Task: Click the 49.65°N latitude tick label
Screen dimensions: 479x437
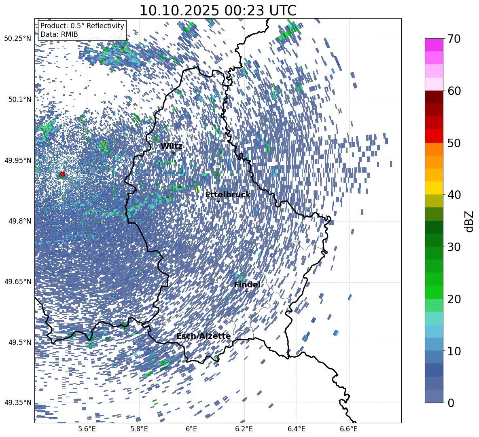Action: tap(18, 281)
